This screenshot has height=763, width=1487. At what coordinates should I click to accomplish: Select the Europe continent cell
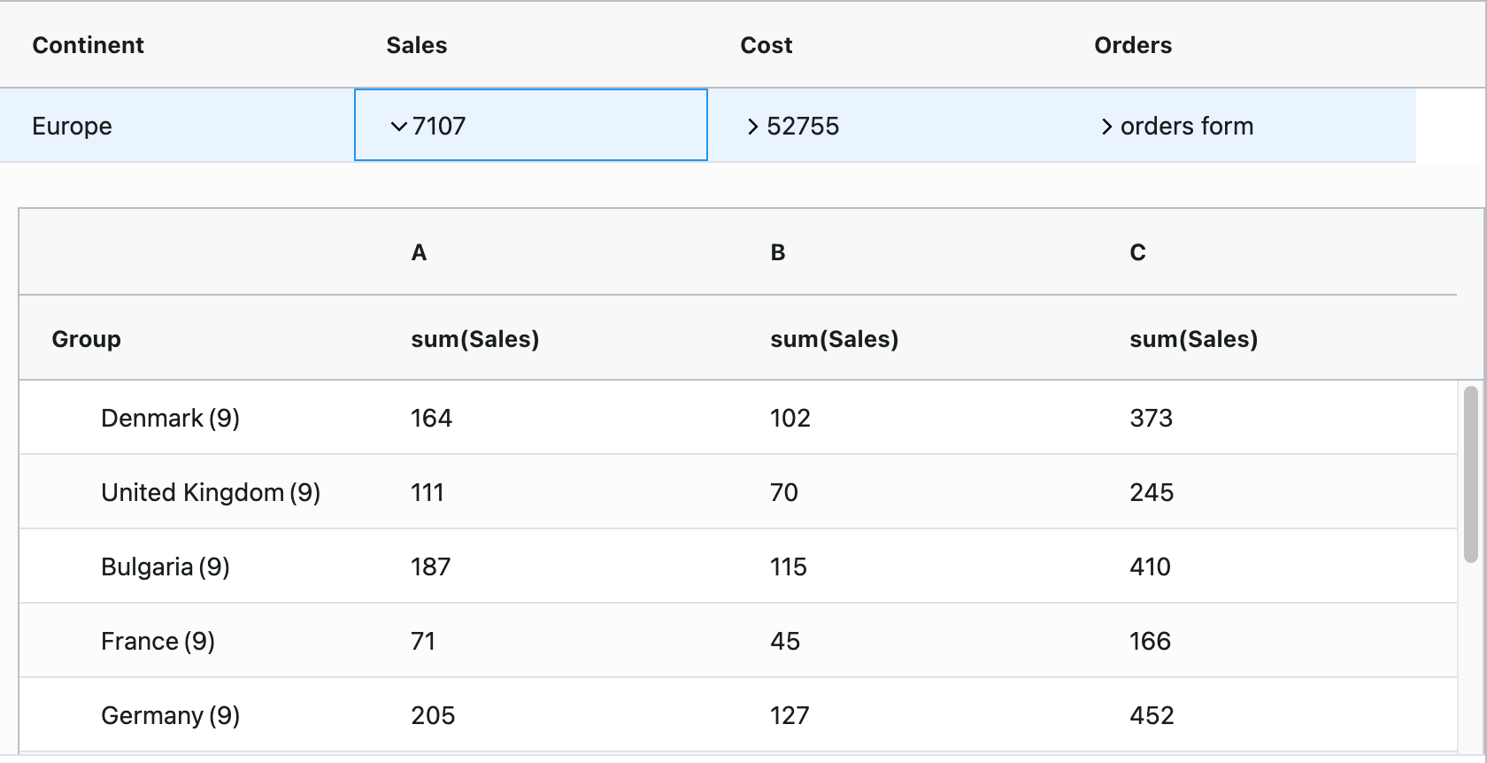(72, 126)
